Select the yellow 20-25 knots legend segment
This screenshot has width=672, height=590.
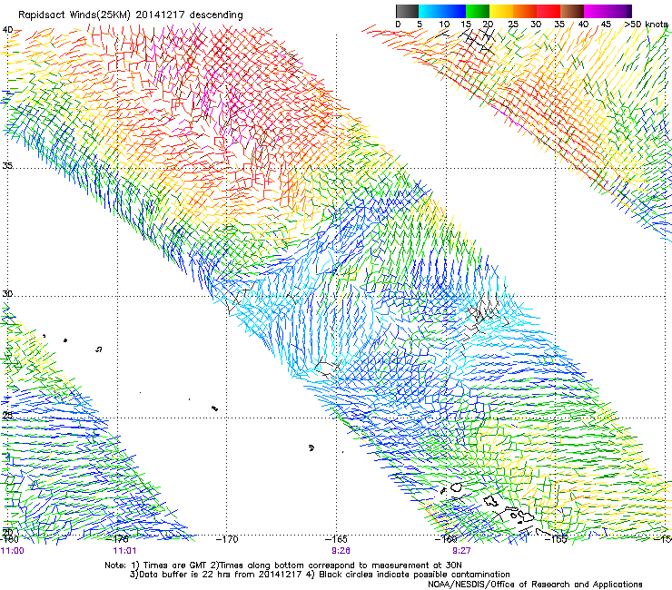coord(501,11)
